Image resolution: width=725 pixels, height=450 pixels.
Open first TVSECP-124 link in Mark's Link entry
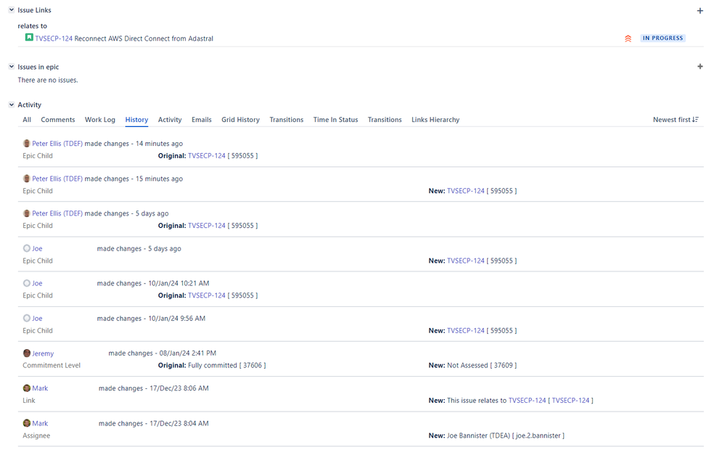pos(527,400)
